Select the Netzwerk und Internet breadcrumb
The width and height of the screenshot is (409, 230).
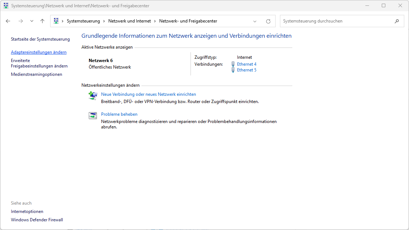pyautogui.click(x=129, y=21)
